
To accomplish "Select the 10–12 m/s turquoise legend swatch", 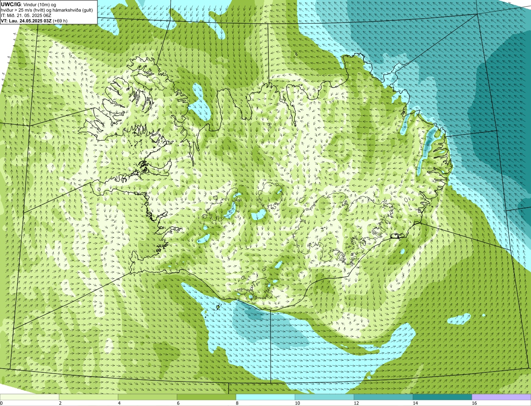I will [x=324, y=397].
